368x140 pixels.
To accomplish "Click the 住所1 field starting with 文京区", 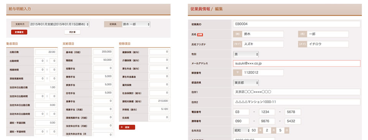I will point(297,92).
